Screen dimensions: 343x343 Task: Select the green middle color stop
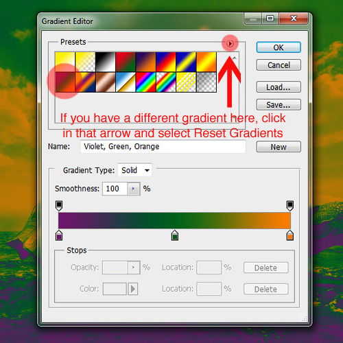pos(175,235)
